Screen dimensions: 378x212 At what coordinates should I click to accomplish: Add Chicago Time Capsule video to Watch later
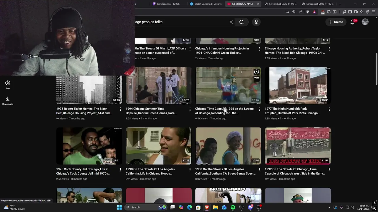coord(257,72)
